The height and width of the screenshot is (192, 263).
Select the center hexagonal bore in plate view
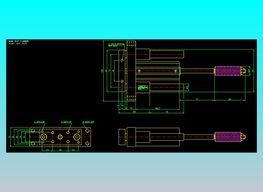pos(60,137)
